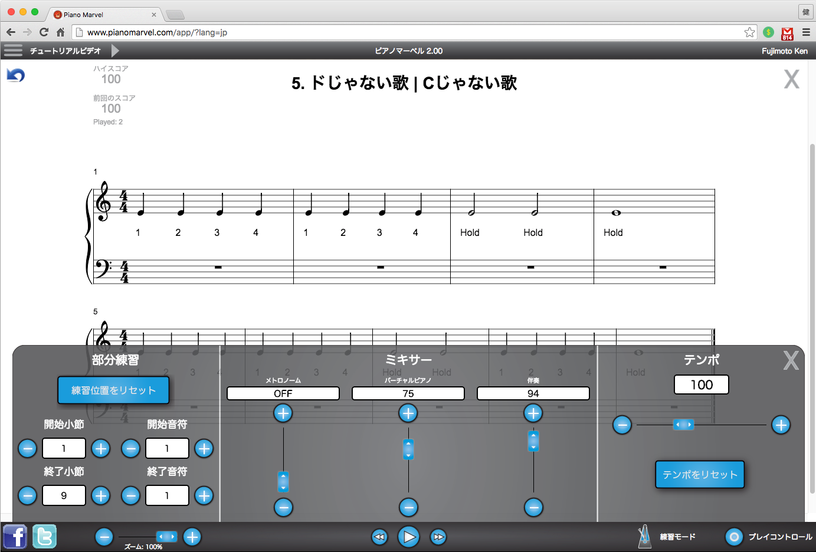Screen dimensions: 816x552
Task: Decrease 開始音符 with the minus button
Action: [x=131, y=449]
